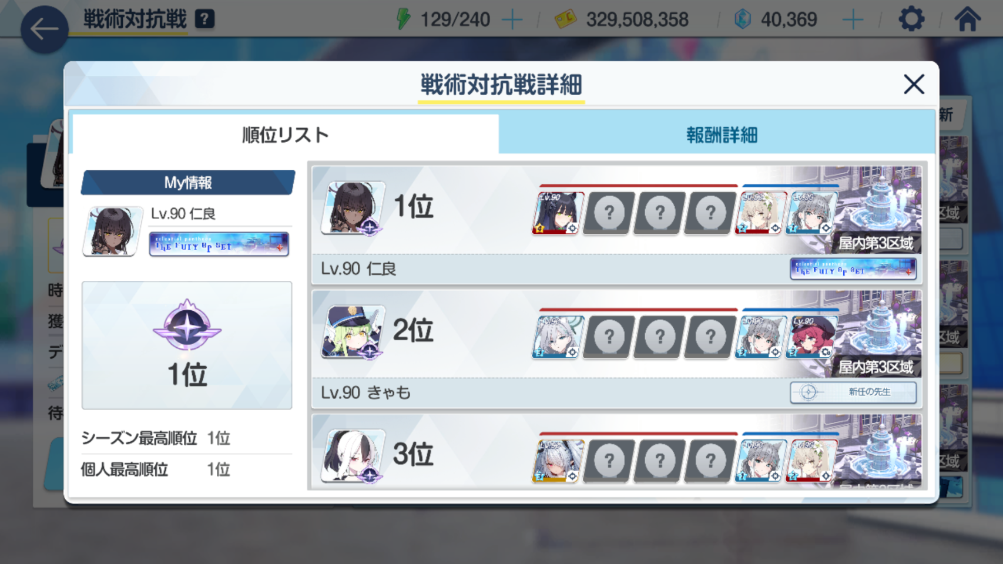Go to home via house icon
Viewport: 1003px width, 564px height.
(967, 19)
